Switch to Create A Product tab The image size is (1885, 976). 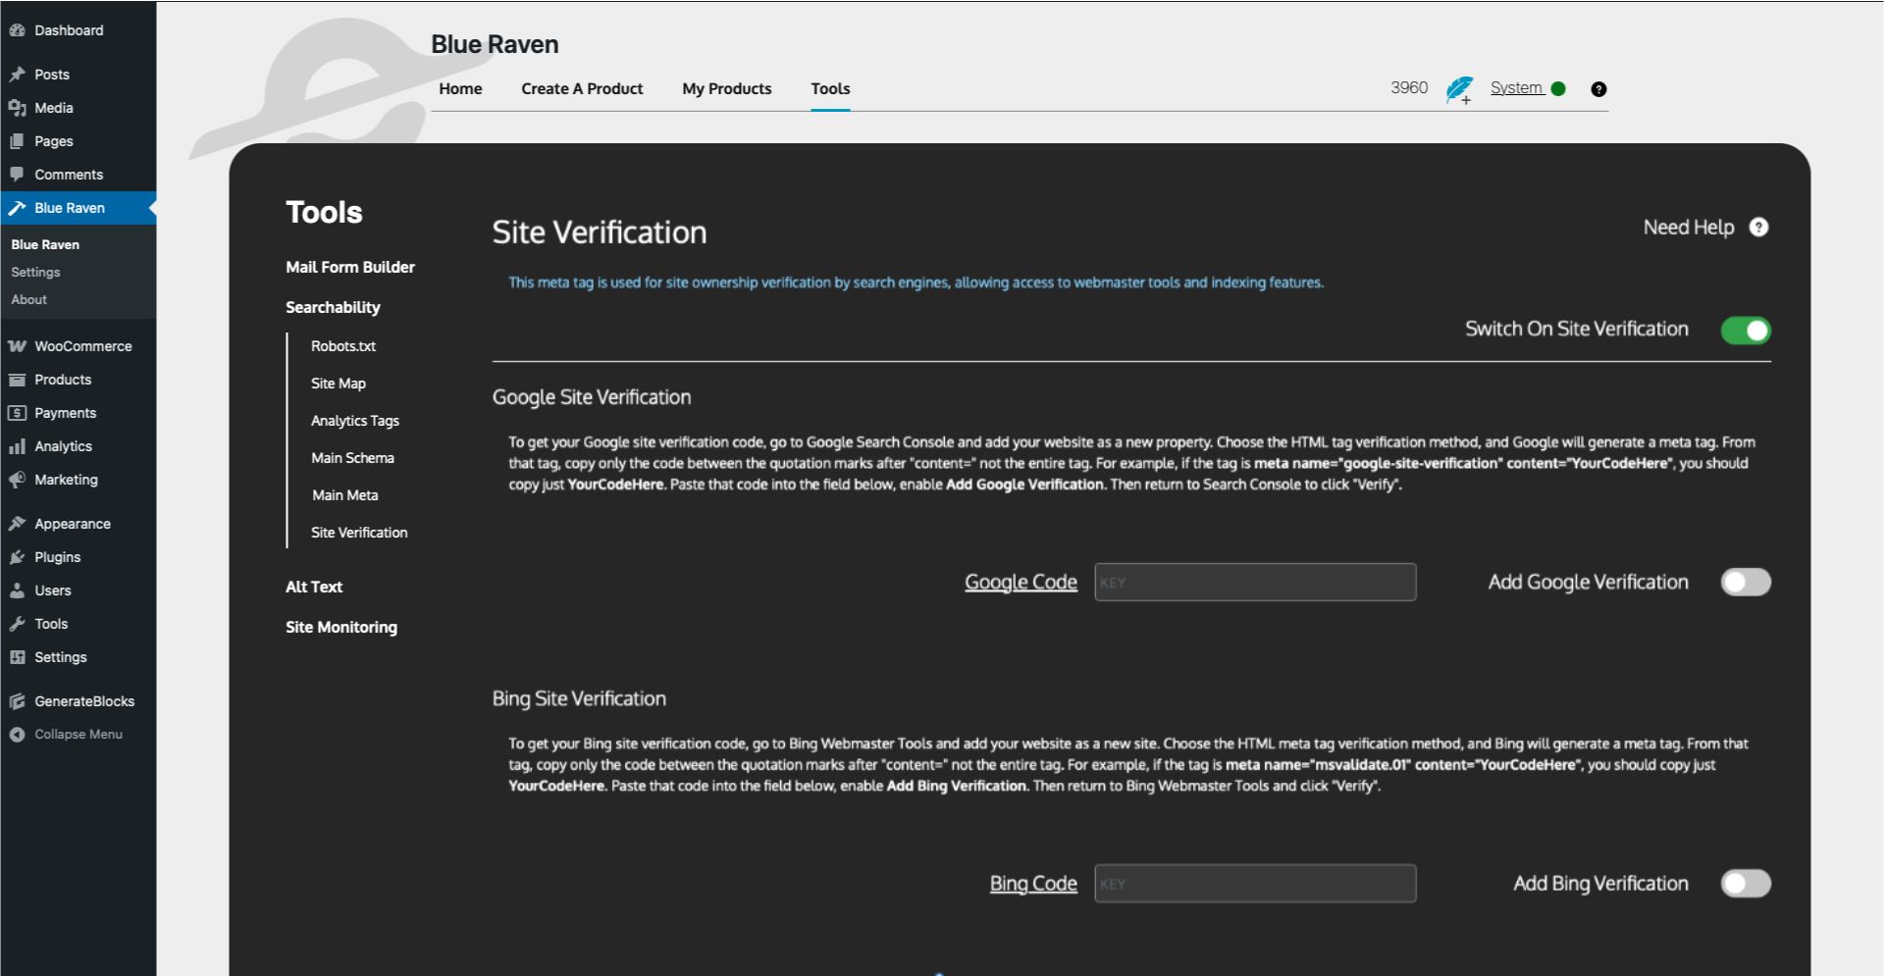point(582,88)
